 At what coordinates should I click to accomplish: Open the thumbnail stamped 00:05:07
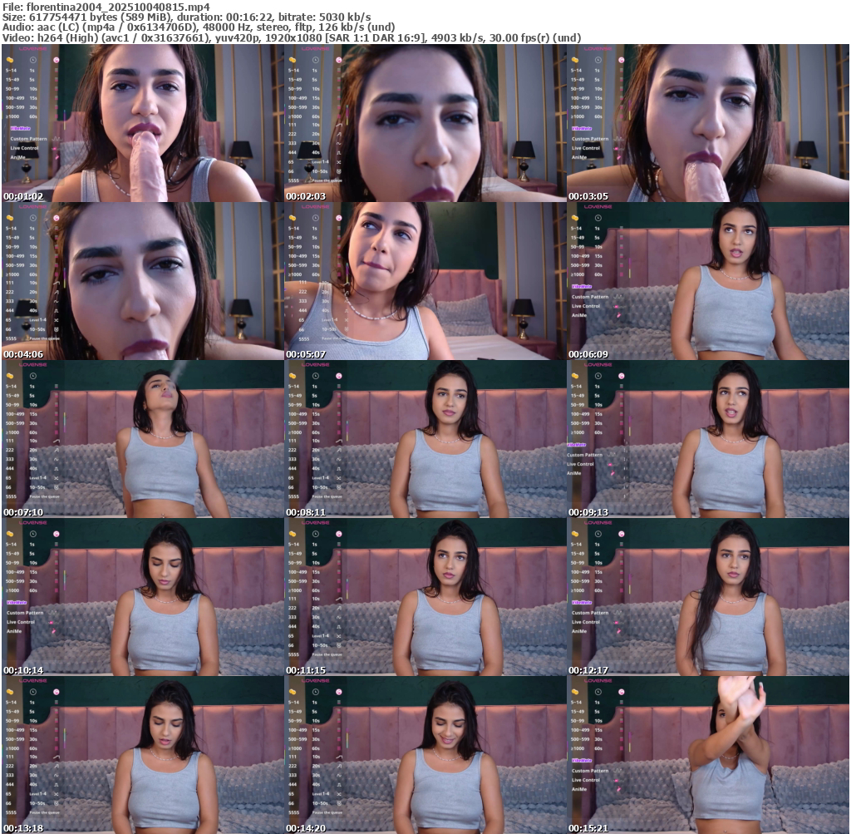tap(425, 280)
